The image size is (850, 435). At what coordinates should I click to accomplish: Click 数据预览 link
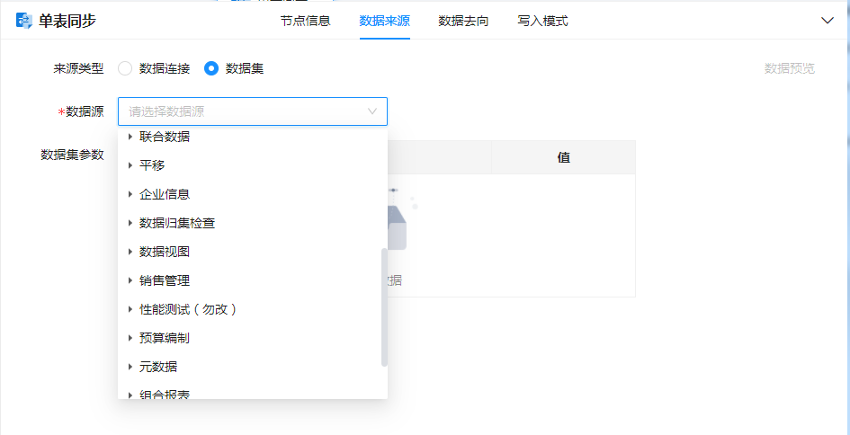tap(789, 68)
